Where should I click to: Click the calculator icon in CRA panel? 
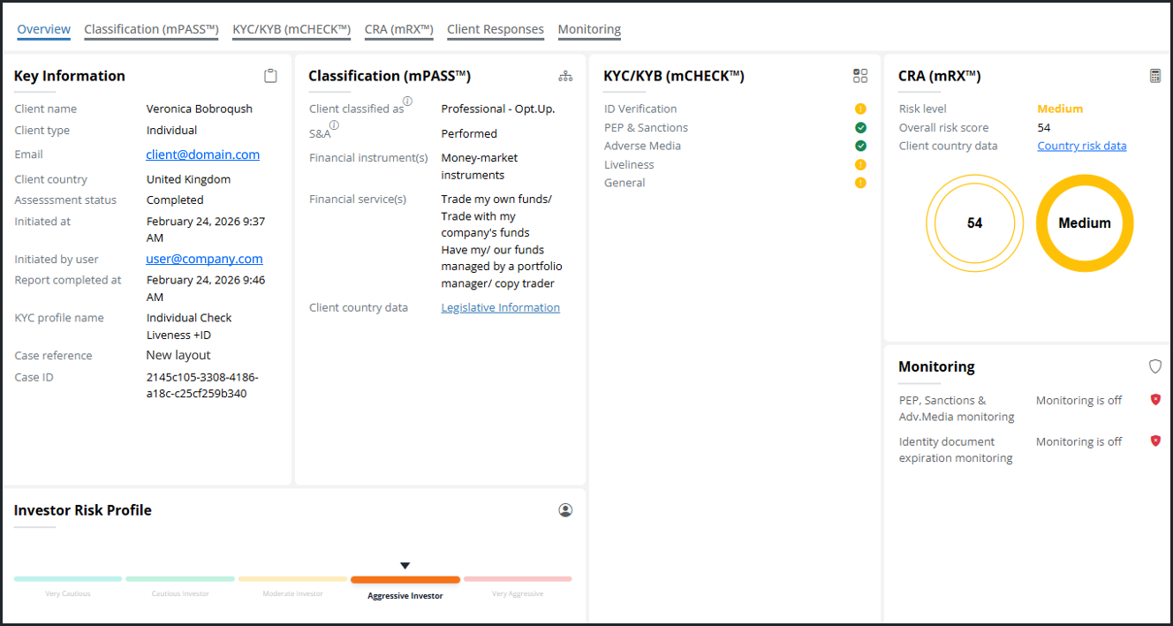point(1155,76)
